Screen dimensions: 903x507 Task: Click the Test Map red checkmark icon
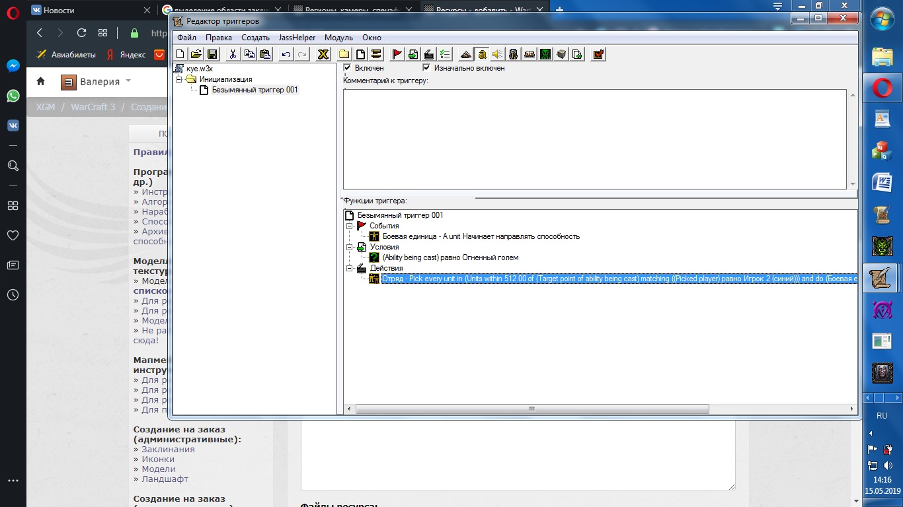click(x=598, y=54)
